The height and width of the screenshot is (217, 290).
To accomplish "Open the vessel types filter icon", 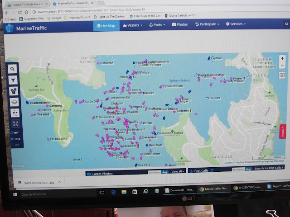I will (14, 91).
